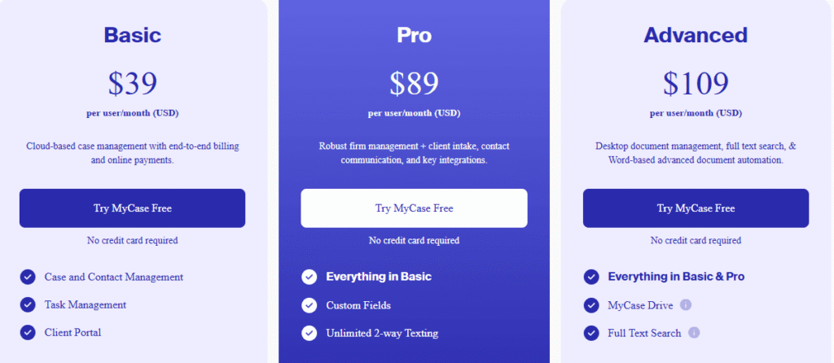This screenshot has width=834, height=363.
Task: Click the $39 Basic price
Action: tap(132, 83)
